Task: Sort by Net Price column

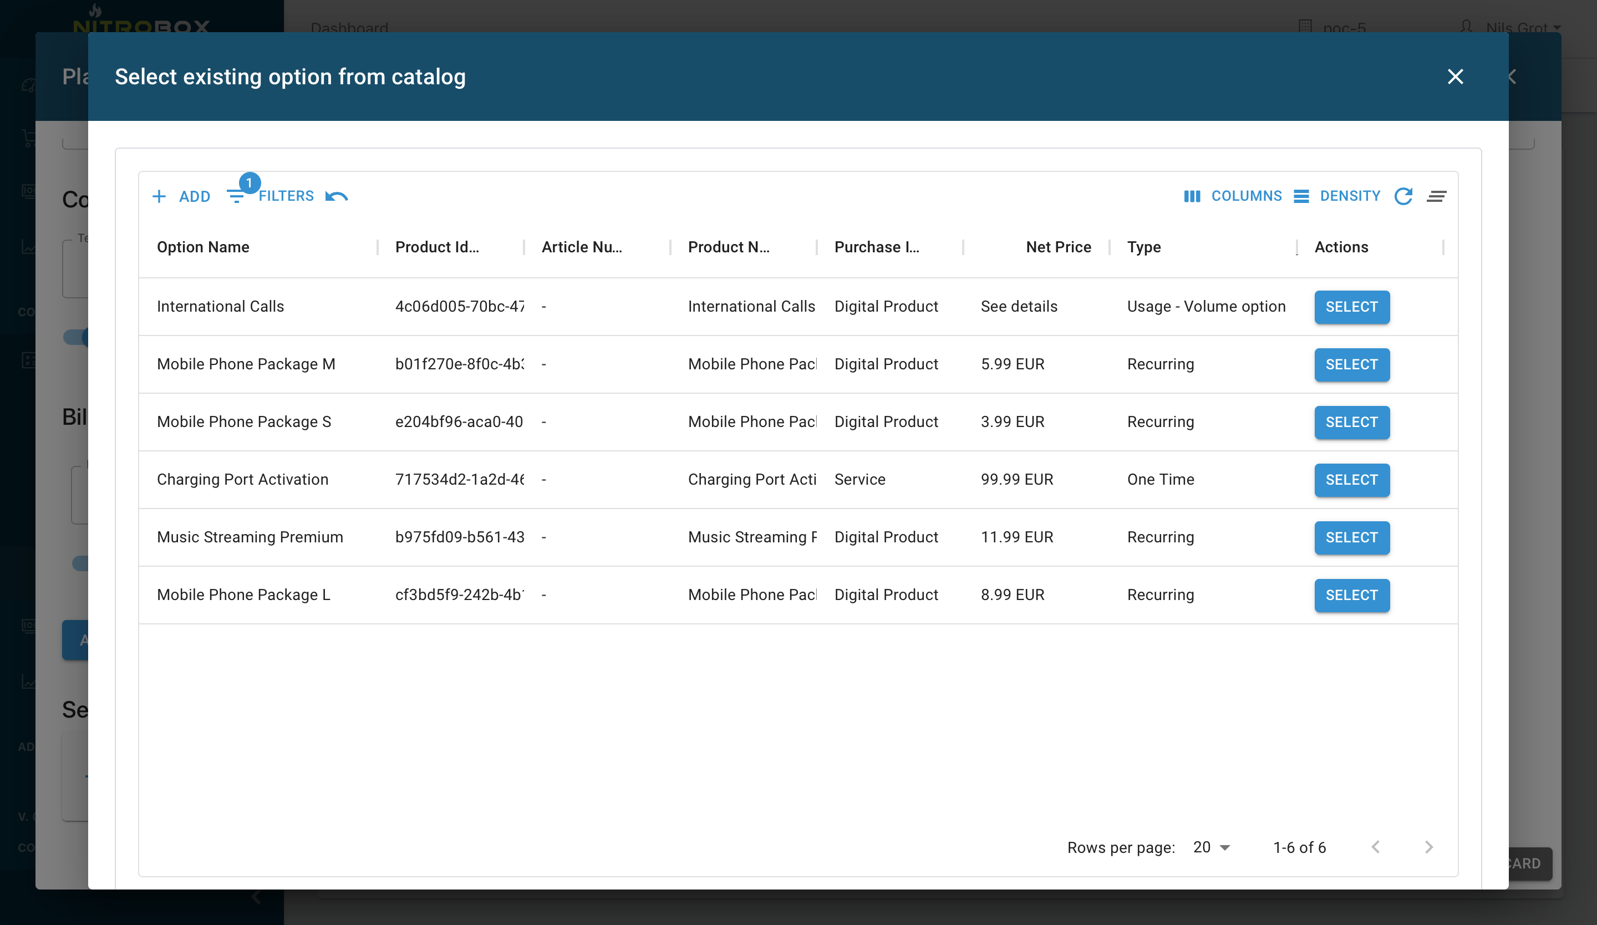Action: (1059, 247)
